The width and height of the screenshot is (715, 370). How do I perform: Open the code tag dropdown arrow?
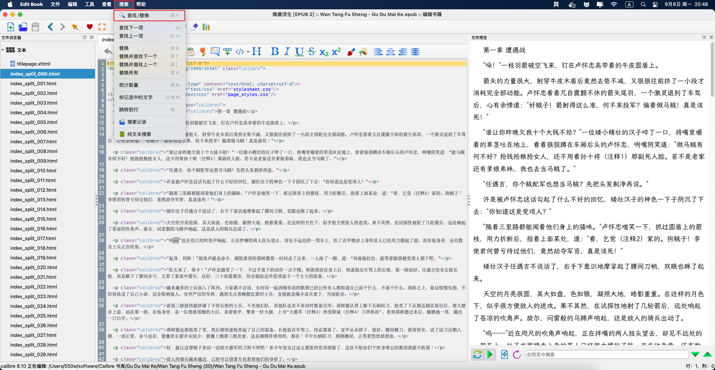(247, 52)
